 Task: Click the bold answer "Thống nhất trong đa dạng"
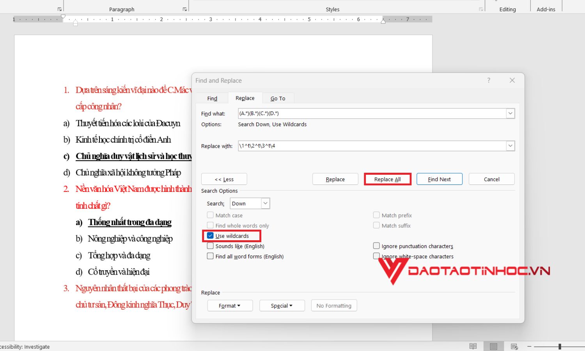(x=130, y=222)
